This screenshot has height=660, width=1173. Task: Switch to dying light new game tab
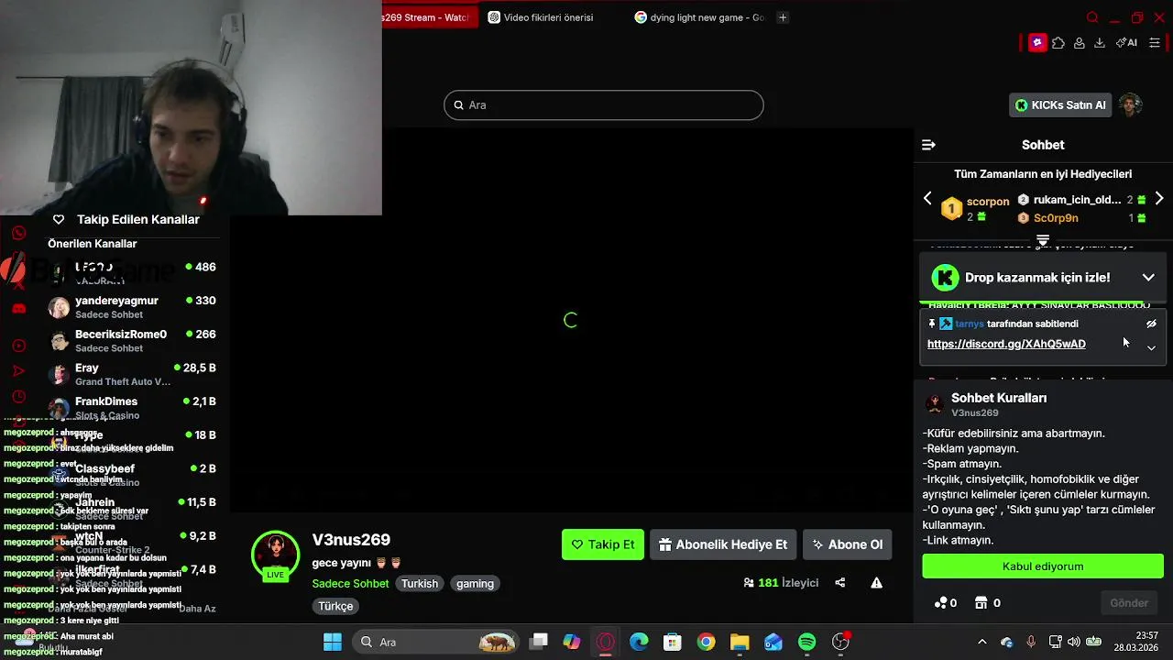tap(699, 17)
